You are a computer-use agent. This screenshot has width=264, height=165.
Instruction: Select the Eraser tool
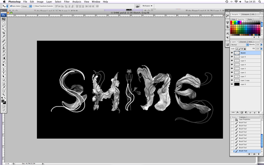point(4,55)
